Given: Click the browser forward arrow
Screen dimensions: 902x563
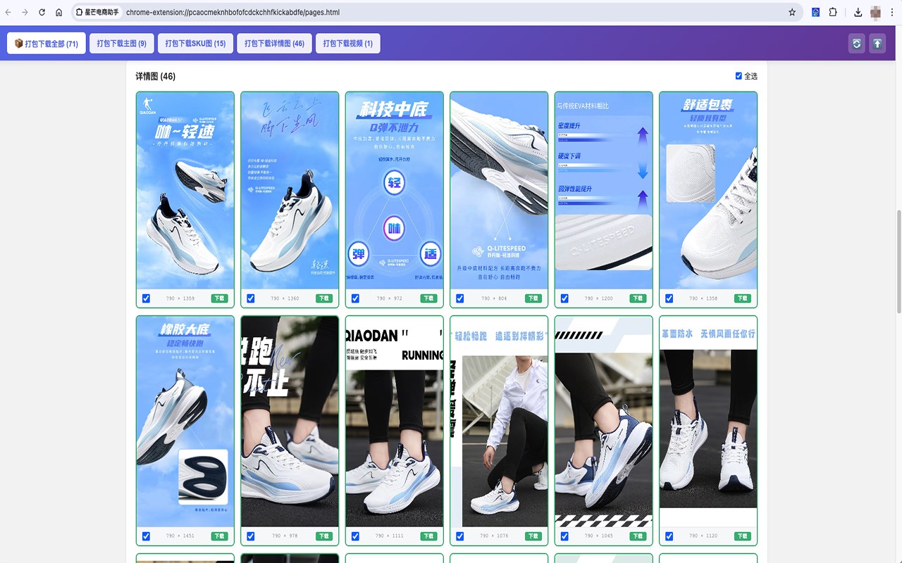Looking at the screenshot, I should pos(25,12).
